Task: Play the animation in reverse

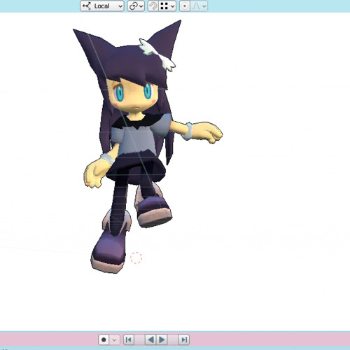Action: click(150, 339)
